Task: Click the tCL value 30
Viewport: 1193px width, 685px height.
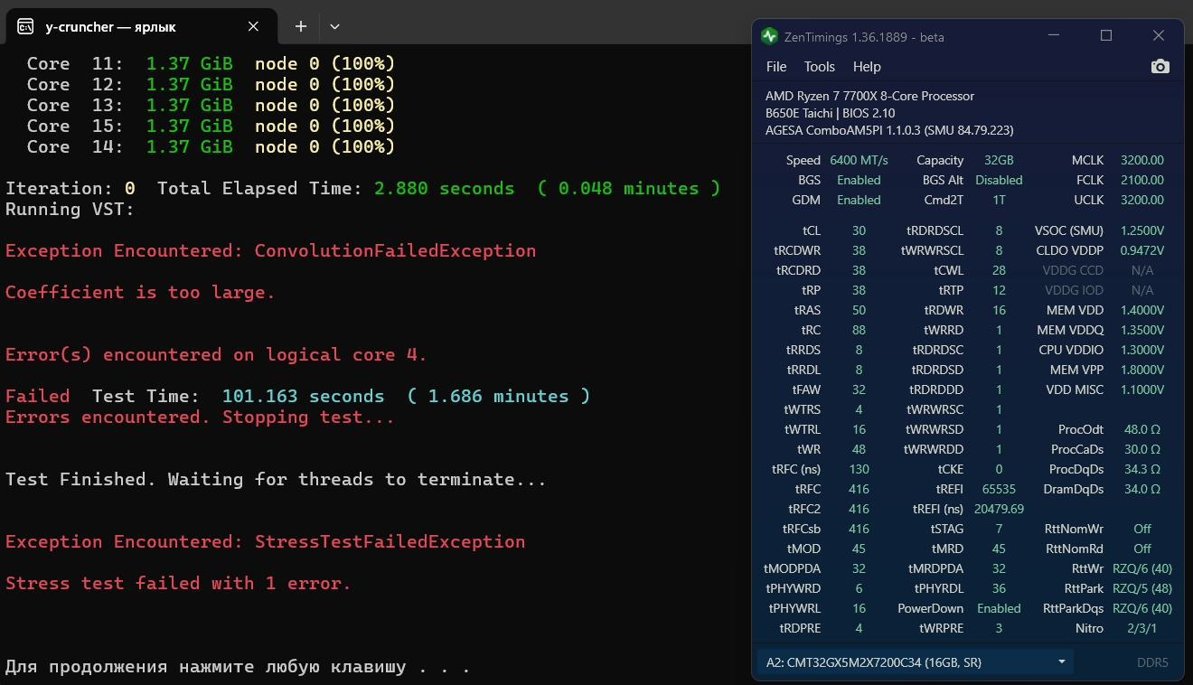Action: 859,230
